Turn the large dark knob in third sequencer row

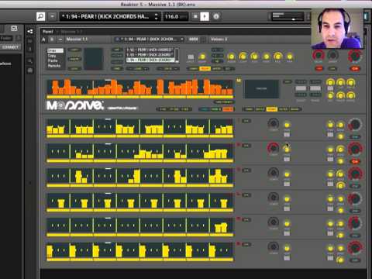274,173
